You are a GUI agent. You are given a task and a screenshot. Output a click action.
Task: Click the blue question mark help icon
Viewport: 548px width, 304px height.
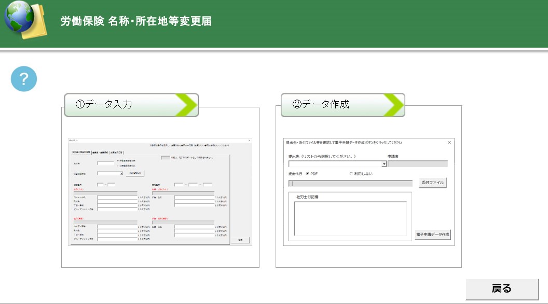(x=24, y=79)
